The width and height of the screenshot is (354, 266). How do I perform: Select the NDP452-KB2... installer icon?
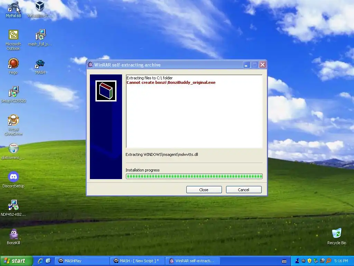coord(13,208)
